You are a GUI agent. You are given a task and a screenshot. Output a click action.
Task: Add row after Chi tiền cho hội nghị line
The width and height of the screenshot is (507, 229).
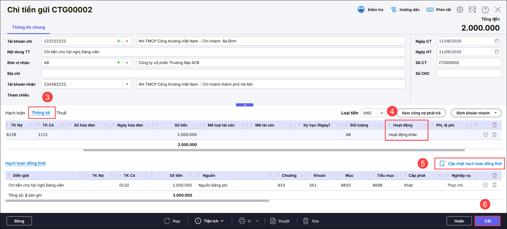pyautogui.click(x=485, y=185)
